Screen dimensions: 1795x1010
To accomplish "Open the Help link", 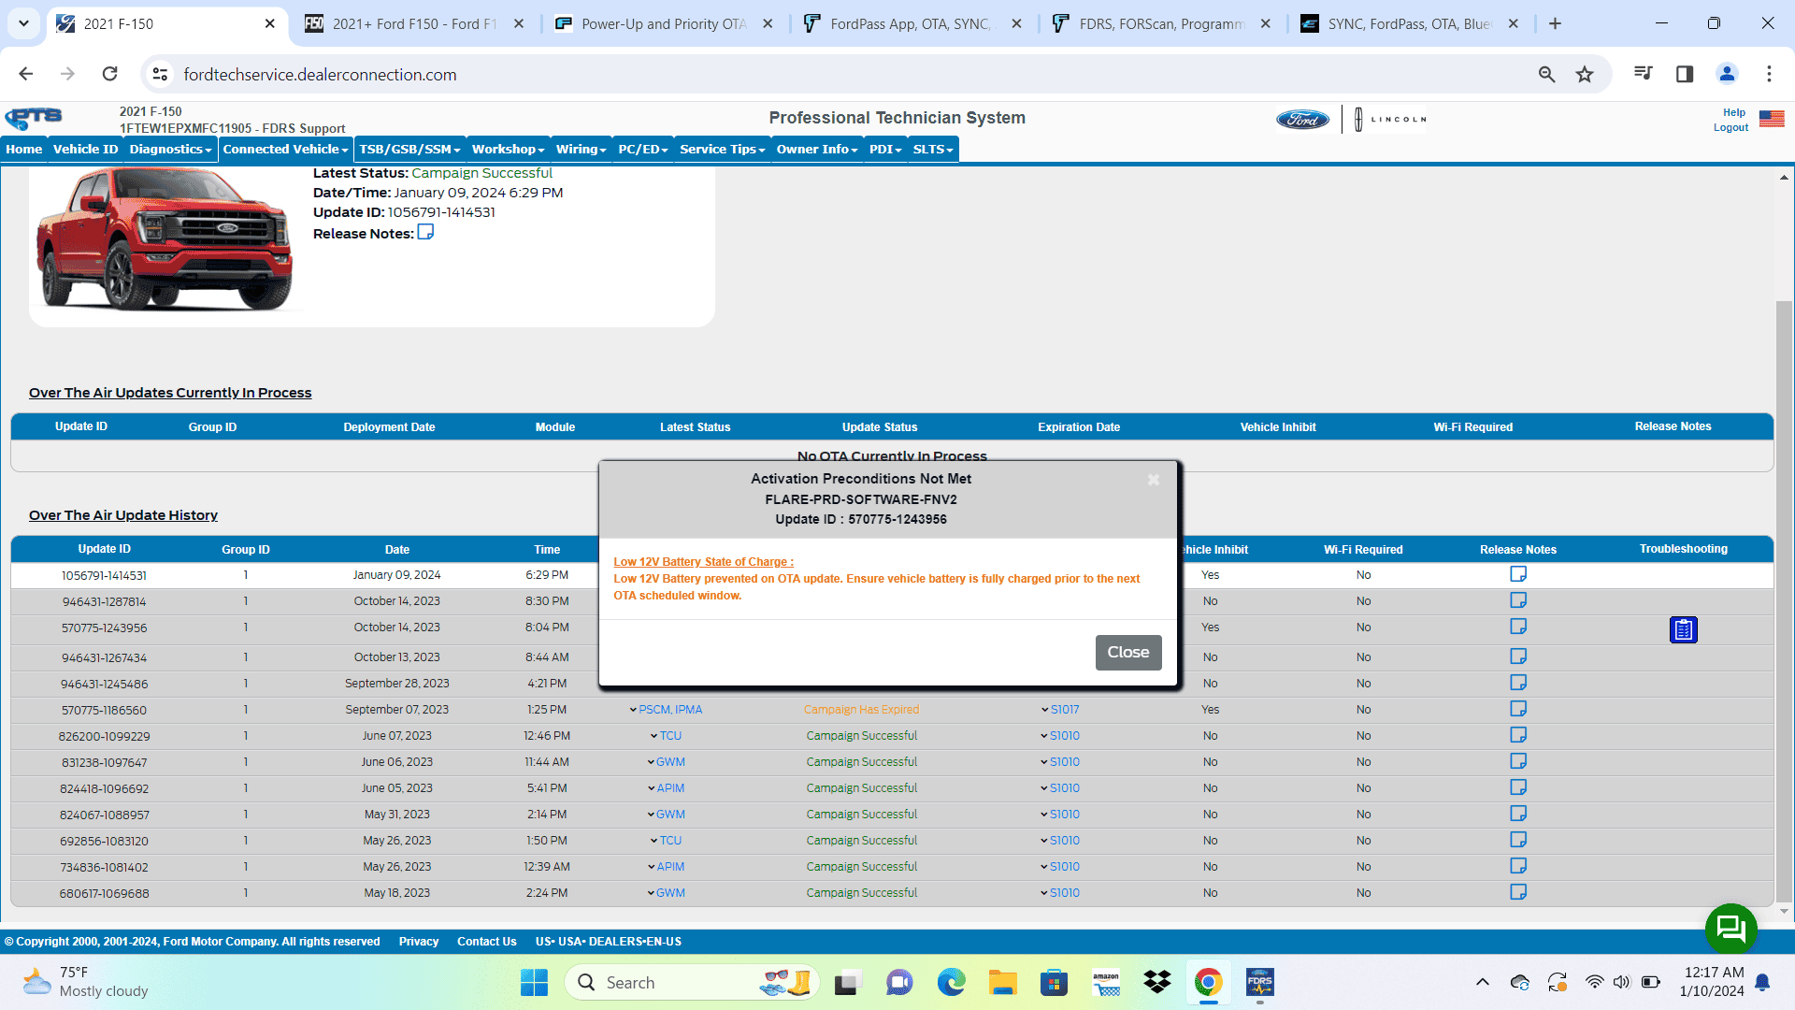I will tap(1734, 113).
